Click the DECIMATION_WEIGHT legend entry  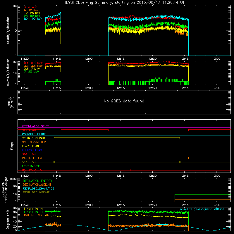(37, 185)
